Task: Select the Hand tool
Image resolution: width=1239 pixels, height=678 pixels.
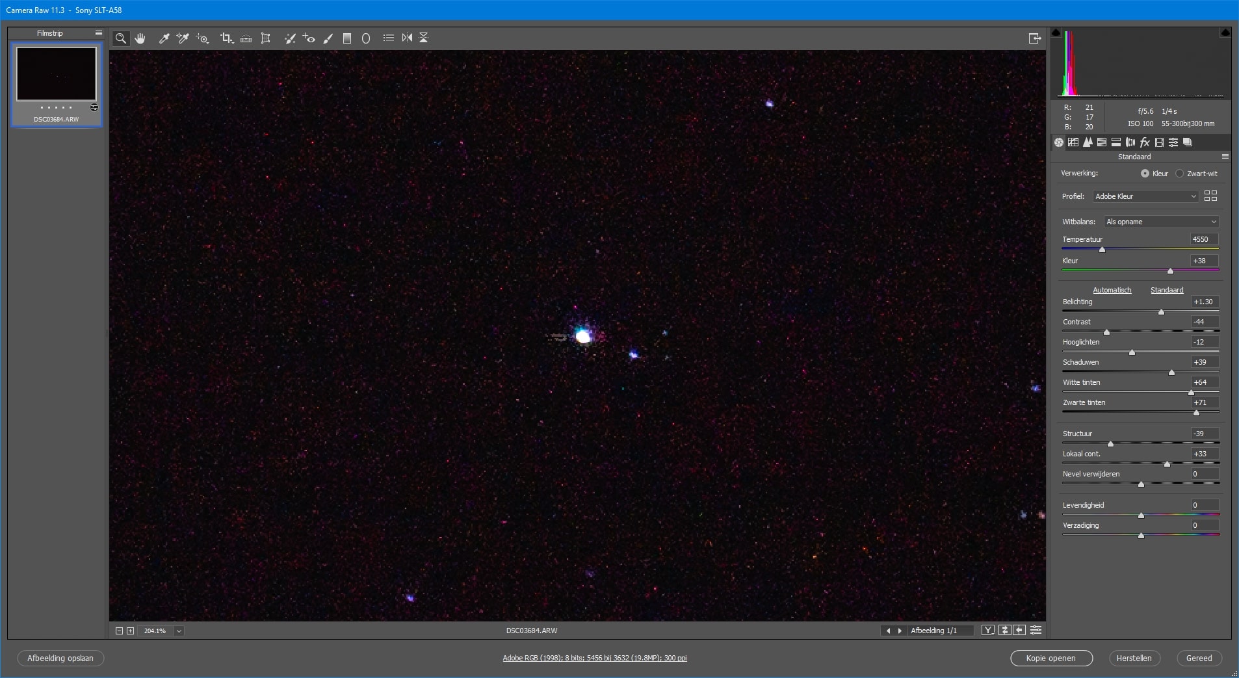Action: click(140, 38)
